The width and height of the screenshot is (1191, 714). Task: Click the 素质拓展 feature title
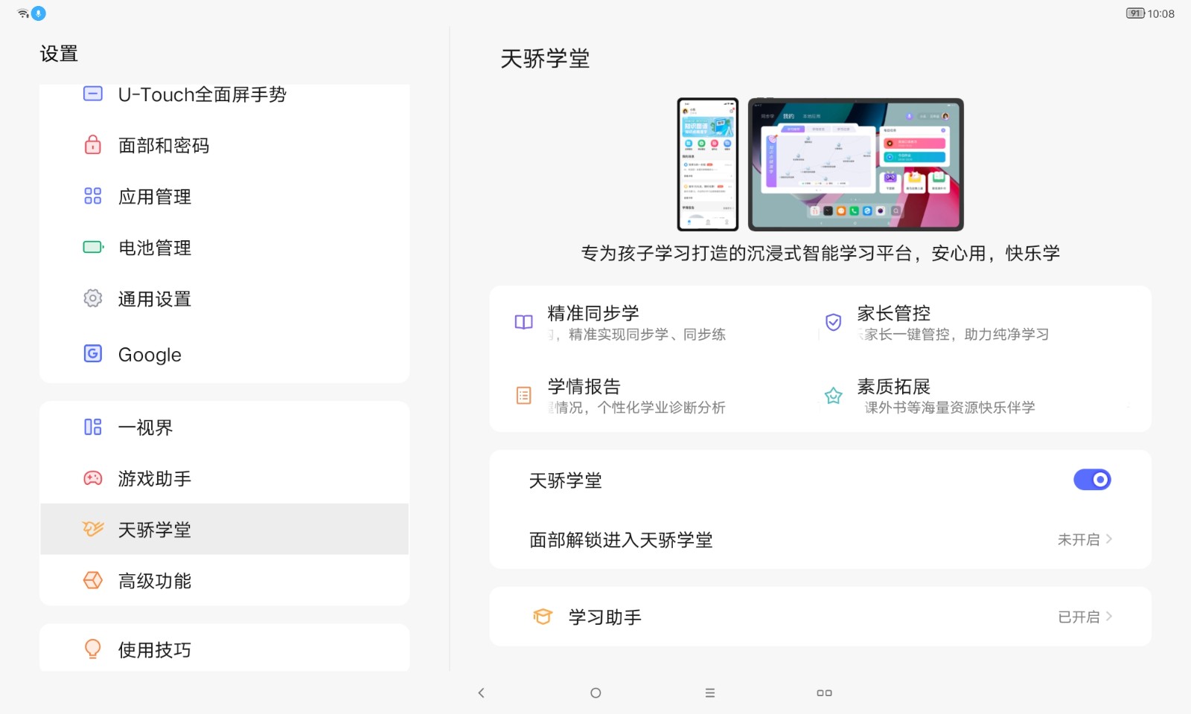pos(893,386)
